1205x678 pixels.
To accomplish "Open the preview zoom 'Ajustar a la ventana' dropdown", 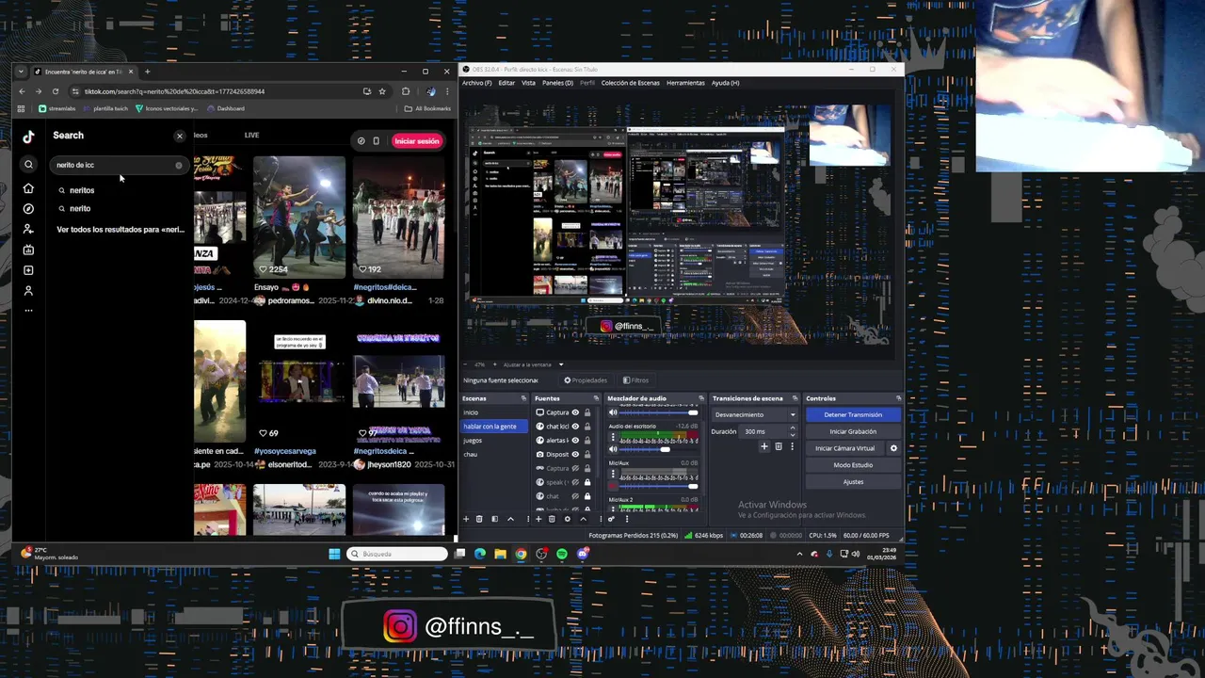I will 533,364.
